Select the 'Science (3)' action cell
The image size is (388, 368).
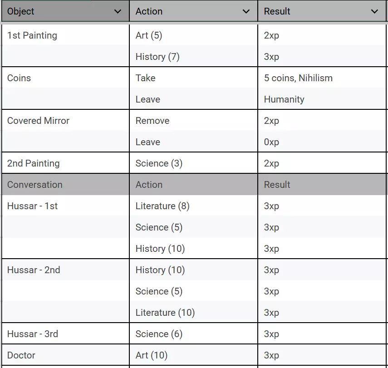coord(159,163)
